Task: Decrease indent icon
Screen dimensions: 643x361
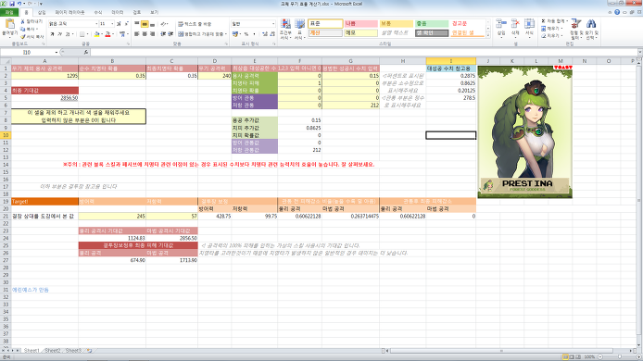Action: 163,34
